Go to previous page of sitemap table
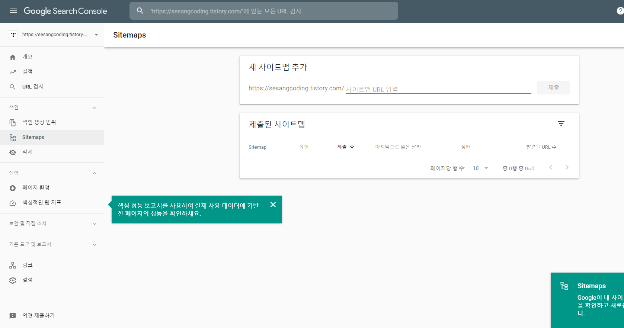Viewport: 624px width, 328px height. pos(551,167)
